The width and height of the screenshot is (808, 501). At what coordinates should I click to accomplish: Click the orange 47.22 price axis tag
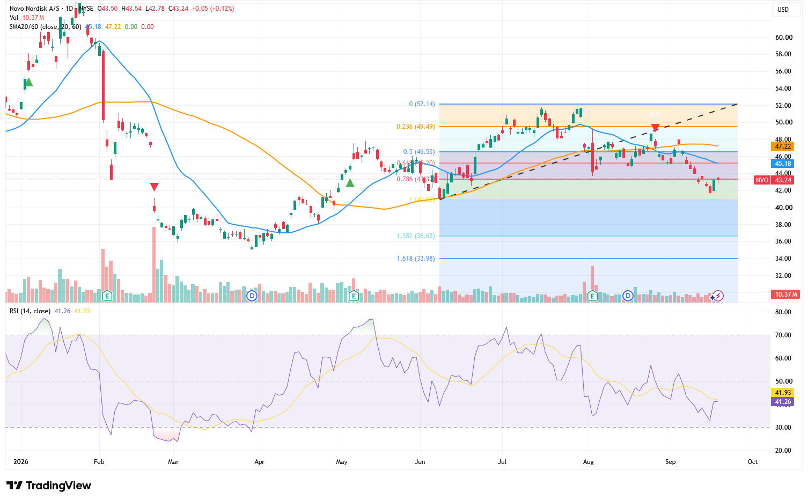click(x=783, y=146)
